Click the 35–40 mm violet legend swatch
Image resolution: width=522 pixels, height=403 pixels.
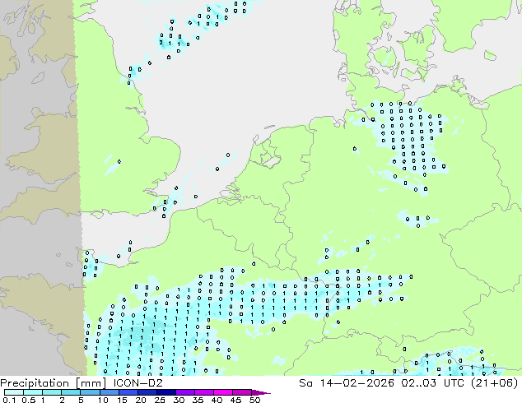(203, 392)
